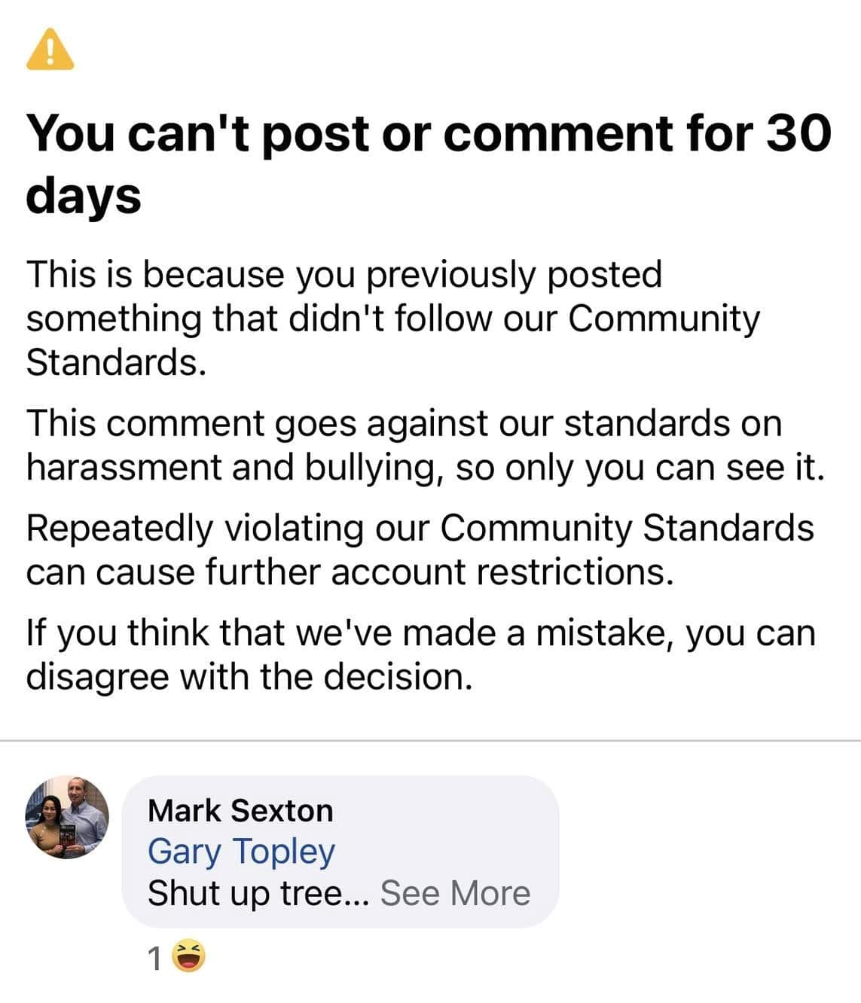The height and width of the screenshot is (1003, 861).
Task: Click "can cause further account restrictions" text
Action: [x=350, y=572]
